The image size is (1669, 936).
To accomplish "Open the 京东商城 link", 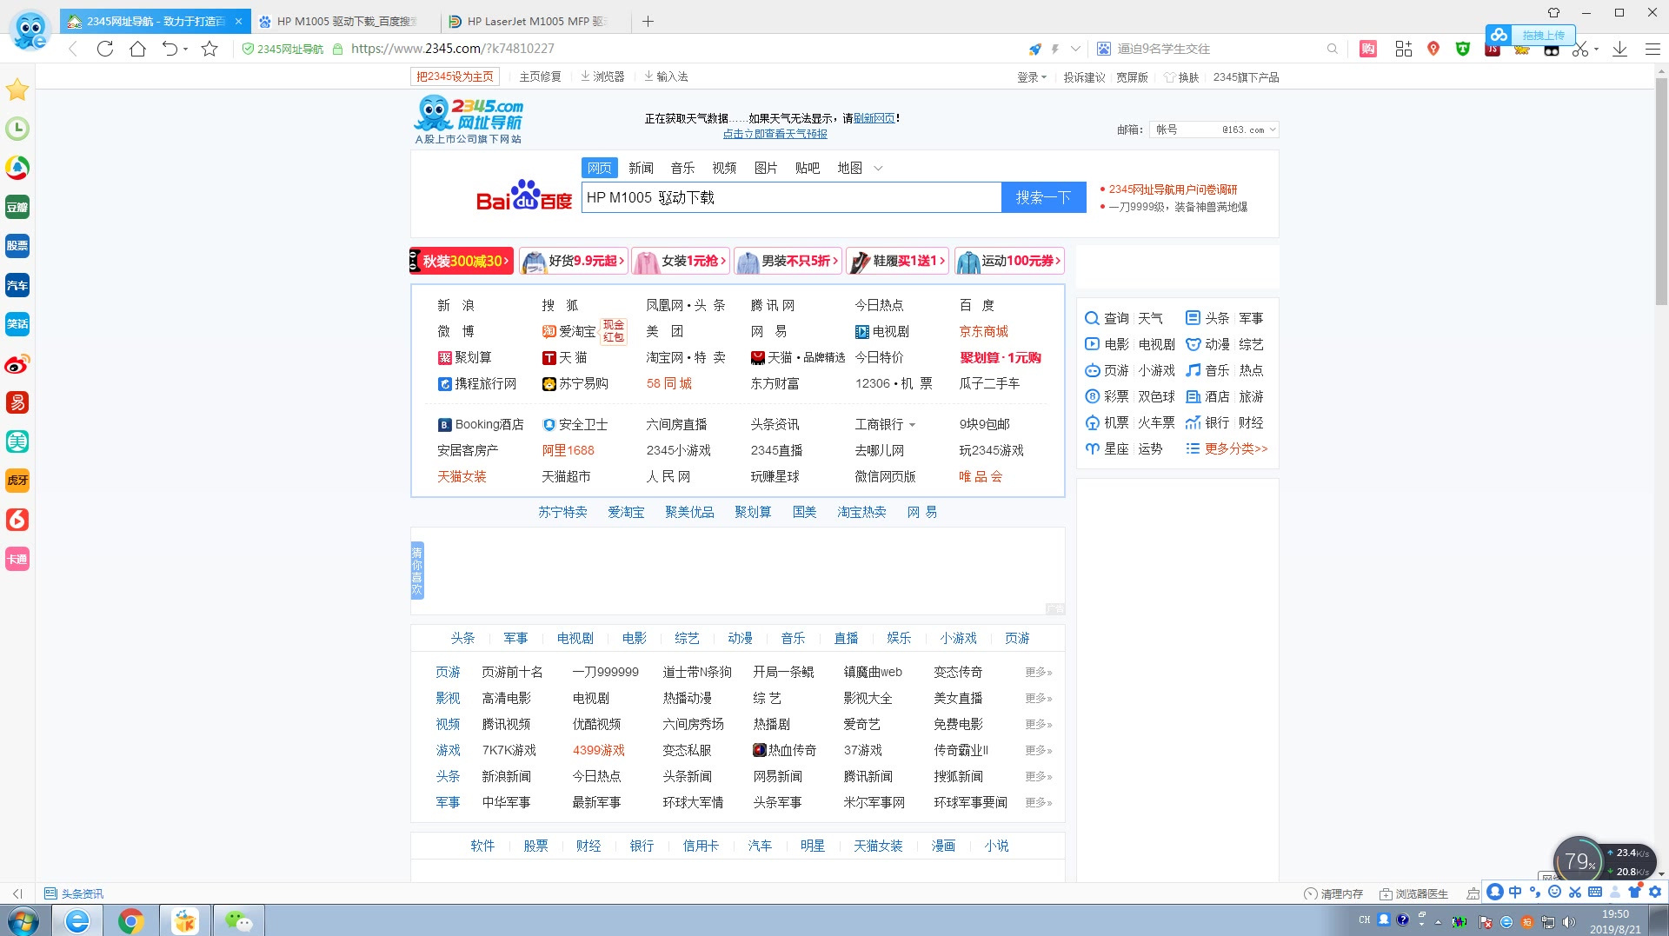I will (984, 331).
